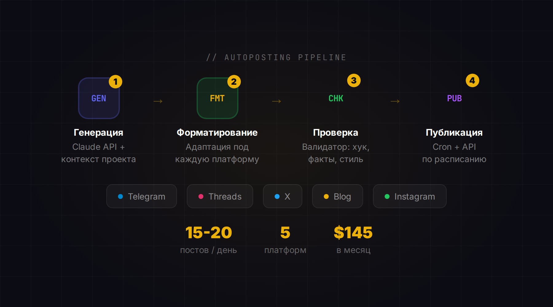Click the Генерация stage heading
Screen dimensions: 553x307
point(98,132)
